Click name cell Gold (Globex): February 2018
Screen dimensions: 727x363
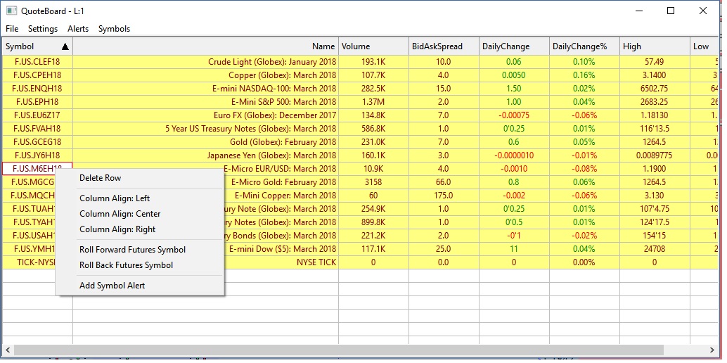pos(206,142)
